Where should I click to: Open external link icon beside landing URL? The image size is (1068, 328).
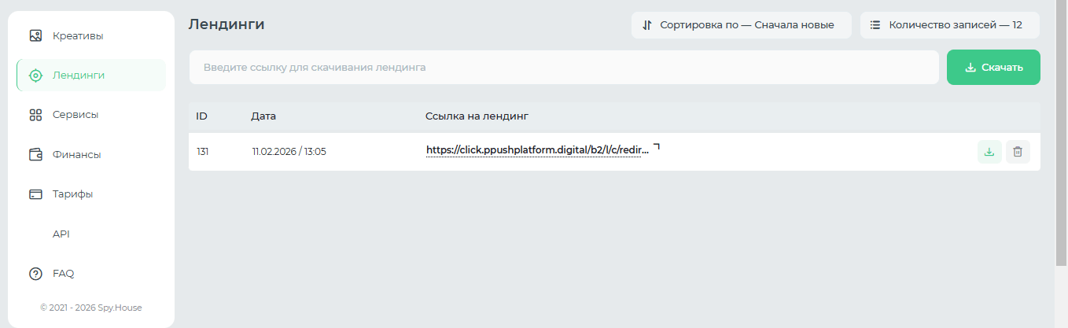[x=657, y=146]
